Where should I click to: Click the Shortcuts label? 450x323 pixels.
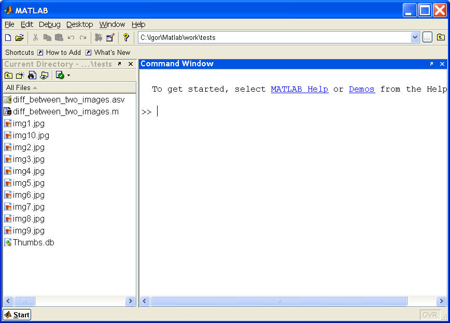click(x=20, y=52)
